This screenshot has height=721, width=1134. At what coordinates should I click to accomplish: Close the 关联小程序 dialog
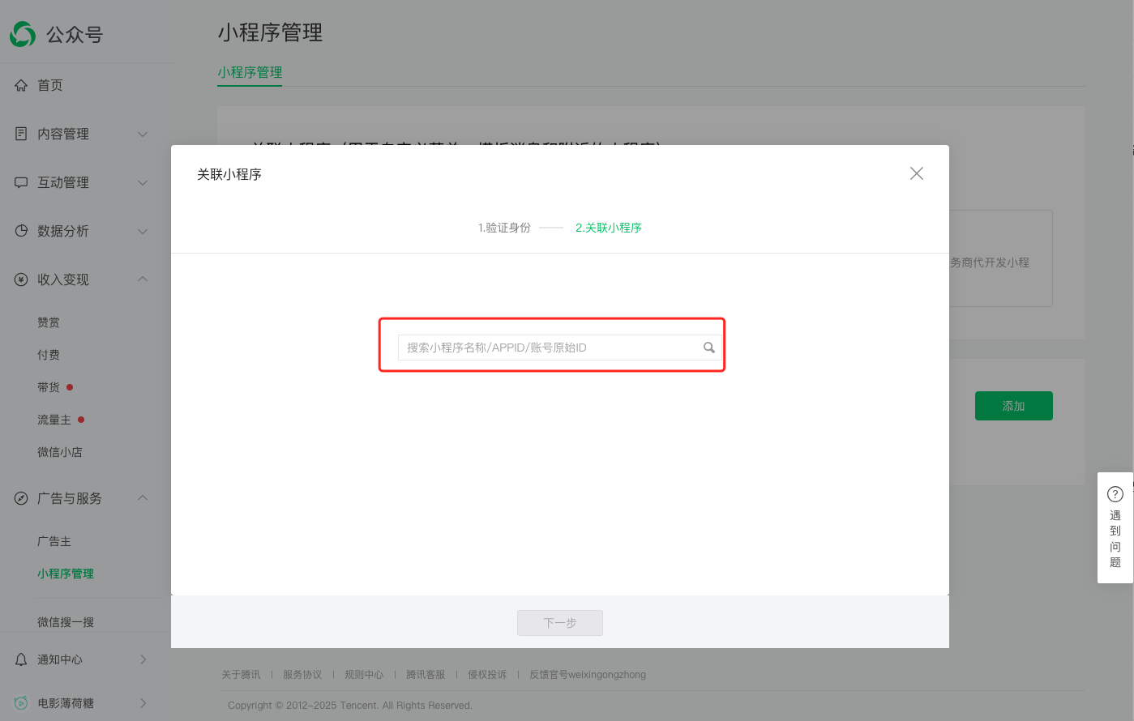pos(917,173)
